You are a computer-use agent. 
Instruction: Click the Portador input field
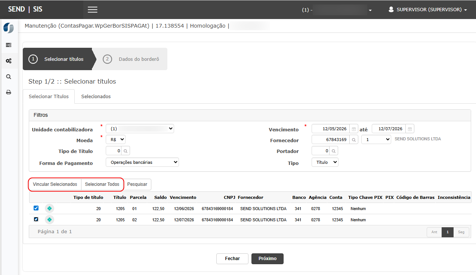(x=321, y=151)
